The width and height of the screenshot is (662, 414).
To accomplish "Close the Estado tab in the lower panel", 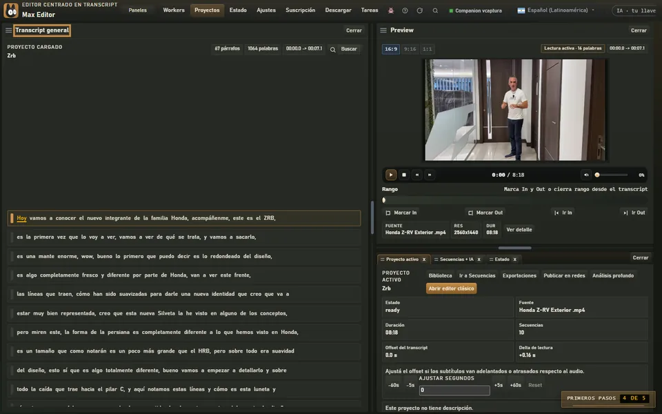I will pos(514,259).
